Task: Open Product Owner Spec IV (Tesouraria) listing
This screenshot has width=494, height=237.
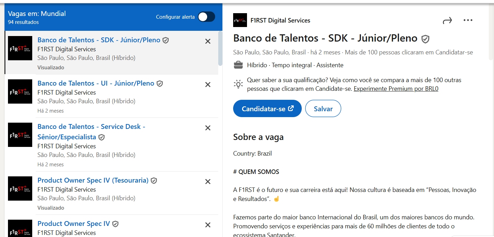Action: pyautogui.click(x=93, y=180)
